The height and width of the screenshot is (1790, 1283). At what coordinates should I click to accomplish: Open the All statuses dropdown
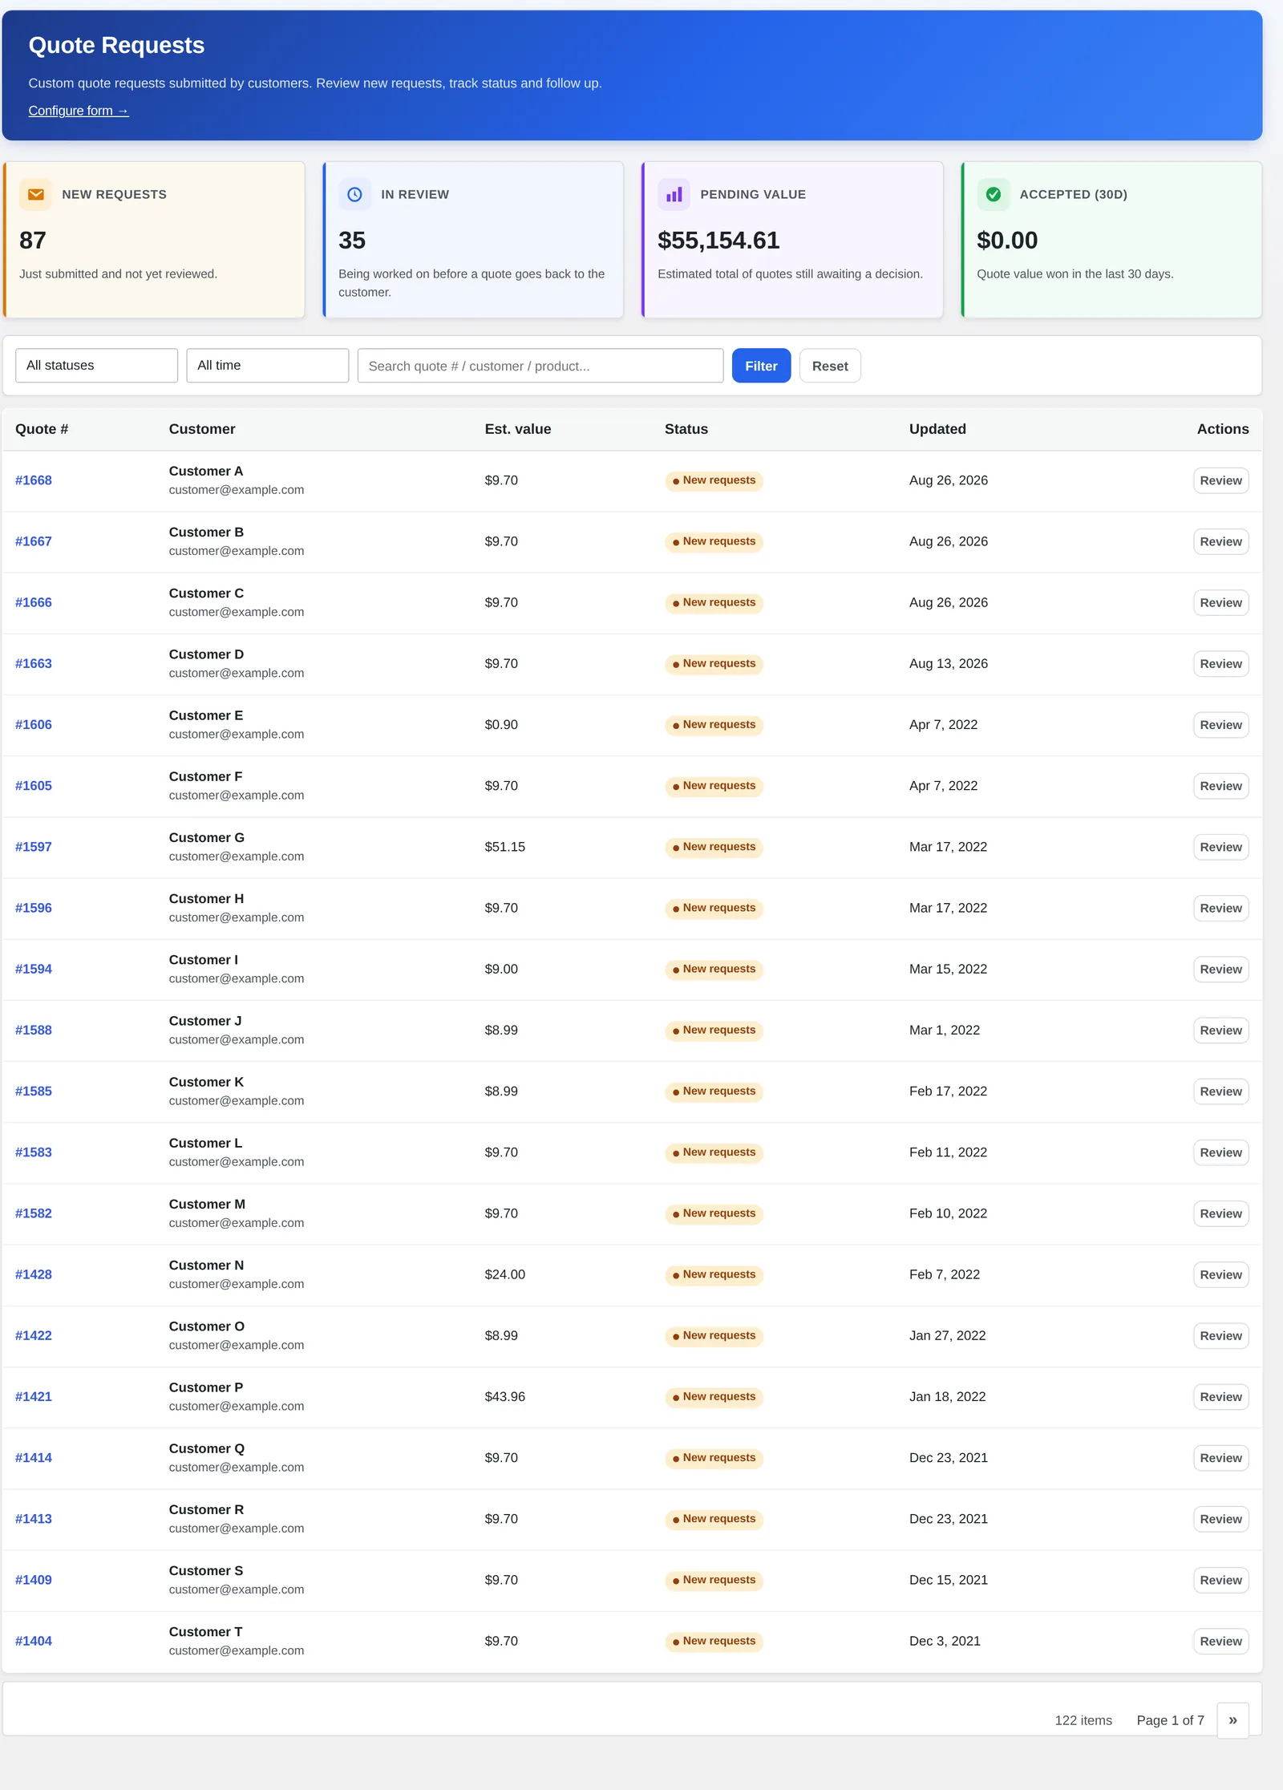pos(96,366)
